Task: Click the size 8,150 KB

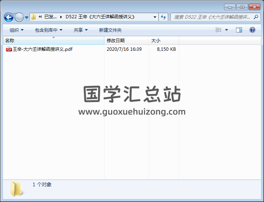Action: click(166, 49)
